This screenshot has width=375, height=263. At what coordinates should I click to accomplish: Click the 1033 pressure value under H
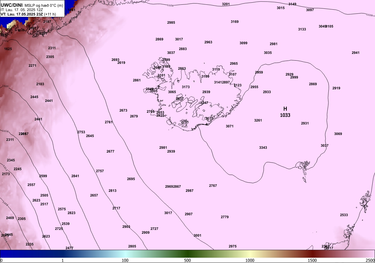click(x=285, y=115)
